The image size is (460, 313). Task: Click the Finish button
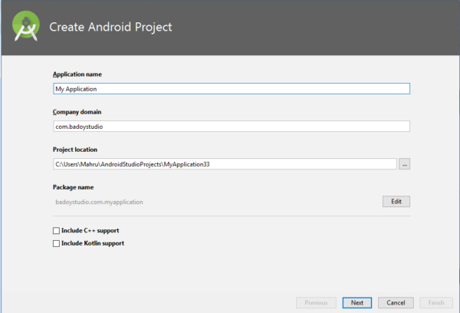436,302
